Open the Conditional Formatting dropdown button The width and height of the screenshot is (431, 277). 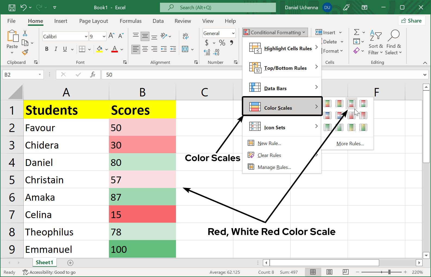click(275, 32)
